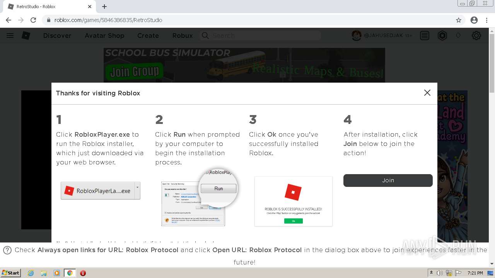Open the Chrome three-dot menu

pyautogui.click(x=486, y=20)
